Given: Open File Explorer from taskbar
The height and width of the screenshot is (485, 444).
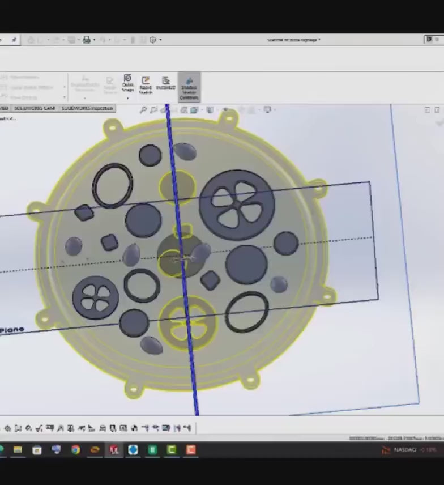Looking at the screenshot, I should (x=18, y=450).
